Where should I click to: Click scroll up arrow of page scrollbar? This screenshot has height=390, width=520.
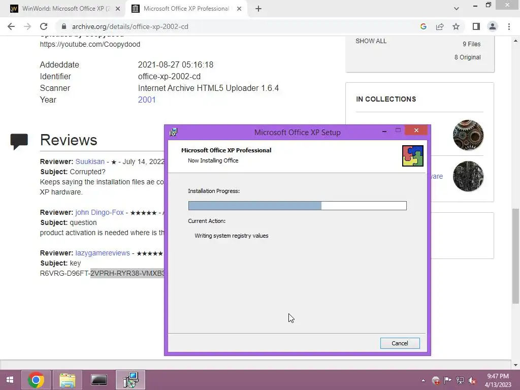click(515, 41)
